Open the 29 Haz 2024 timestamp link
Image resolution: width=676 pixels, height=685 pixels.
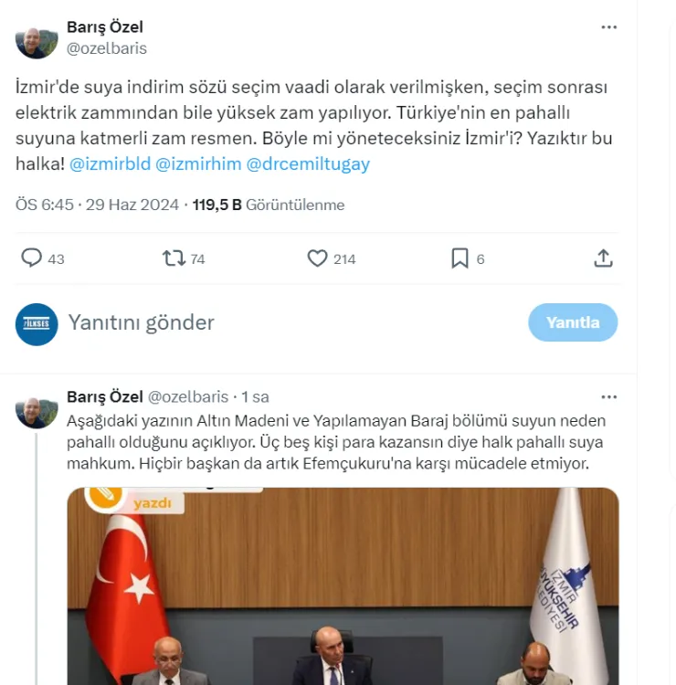click(x=132, y=205)
